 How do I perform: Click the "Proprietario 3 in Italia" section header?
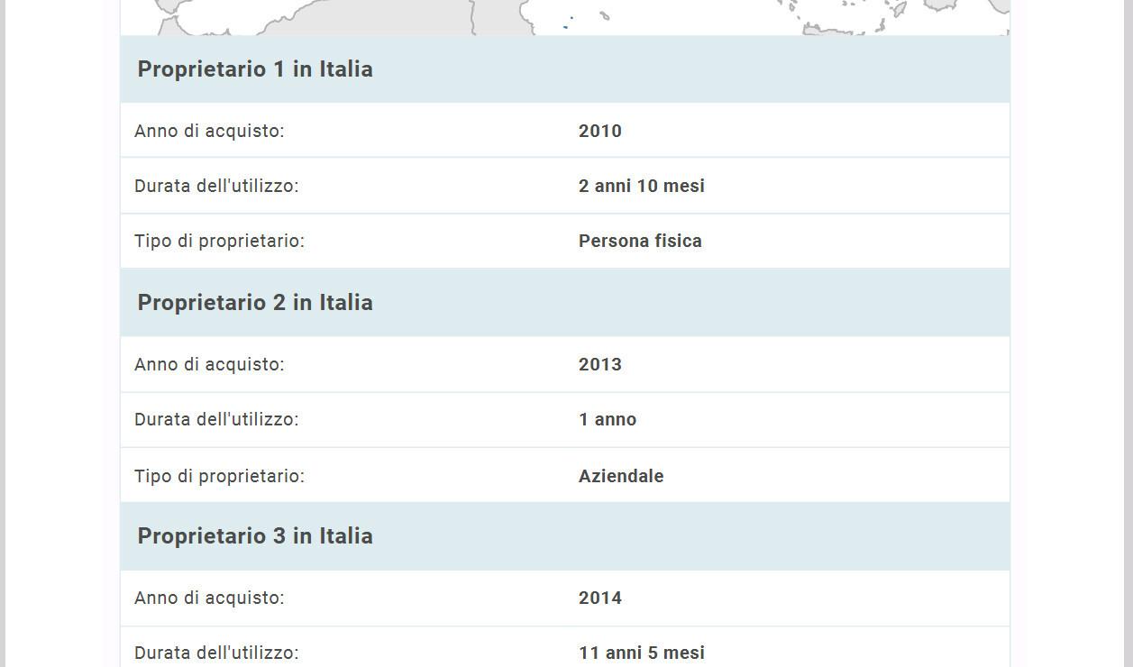pyautogui.click(x=255, y=536)
